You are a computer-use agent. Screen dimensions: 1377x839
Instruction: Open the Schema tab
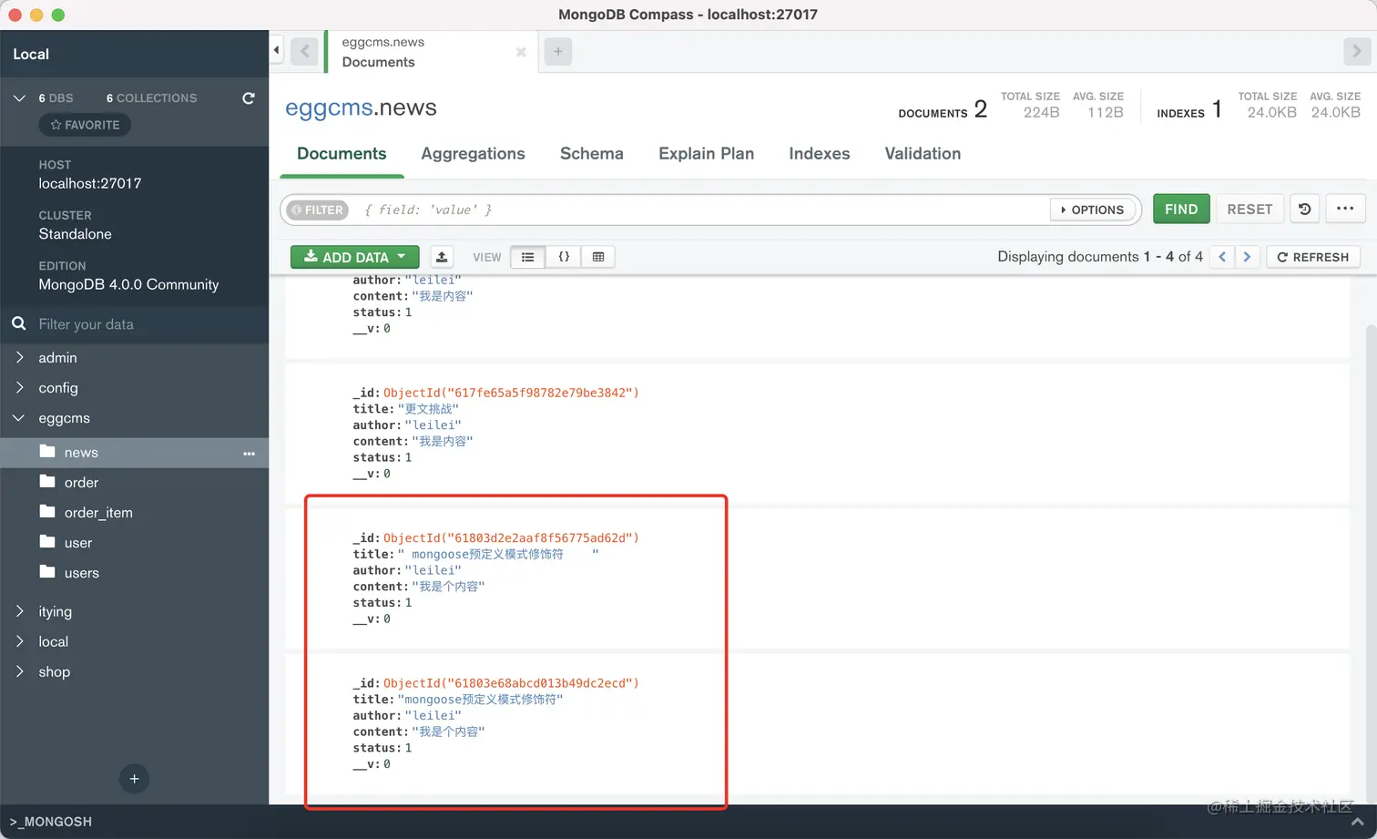[x=592, y=154]
